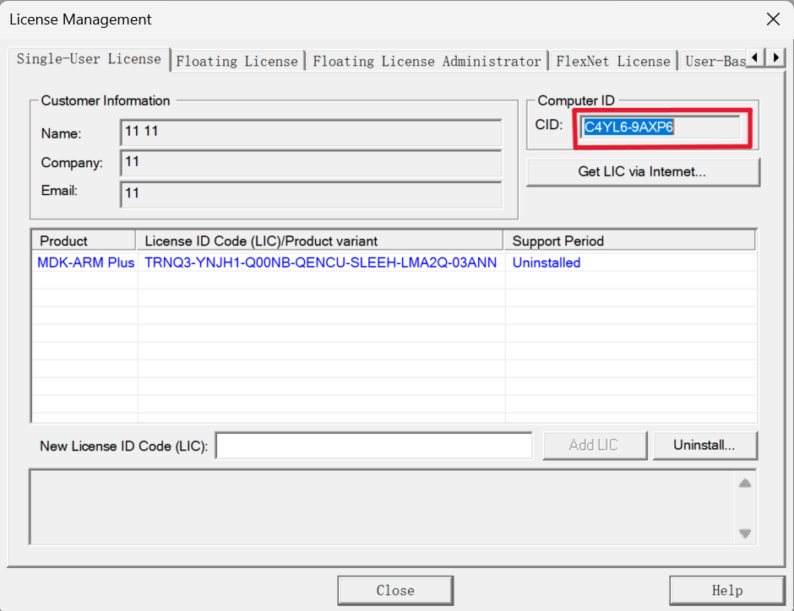
Task: Click the New License ID Code field
Action: [x=373, y=445]
